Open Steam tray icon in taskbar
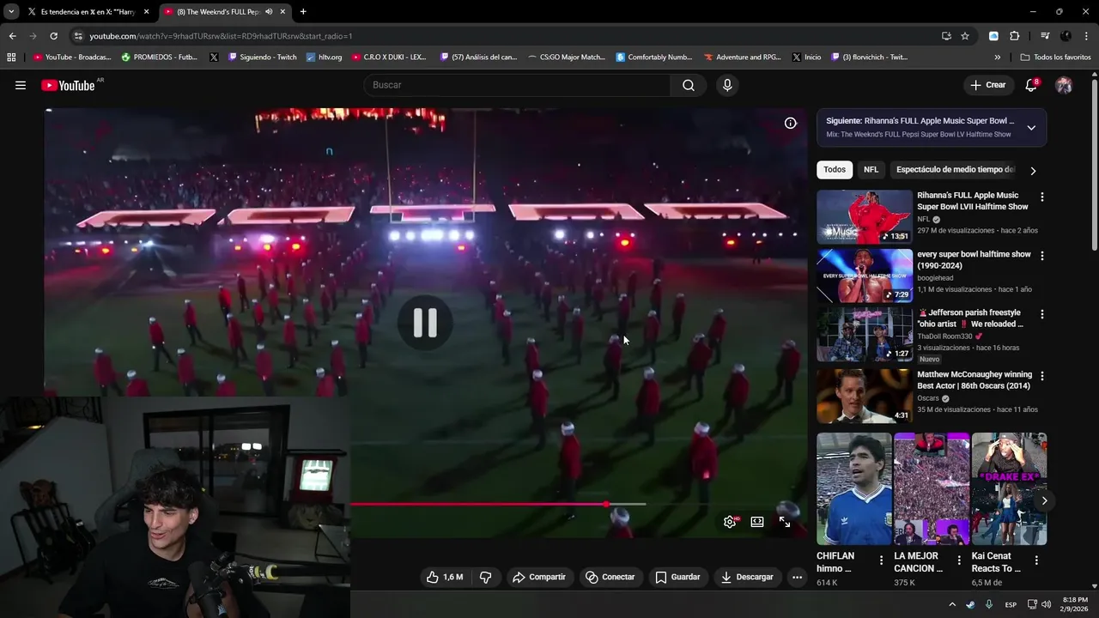 [x=970, y=604]
